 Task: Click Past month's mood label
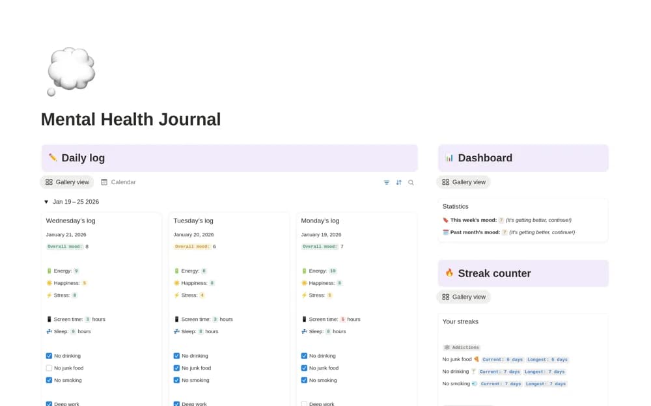[x=475, y=232]
